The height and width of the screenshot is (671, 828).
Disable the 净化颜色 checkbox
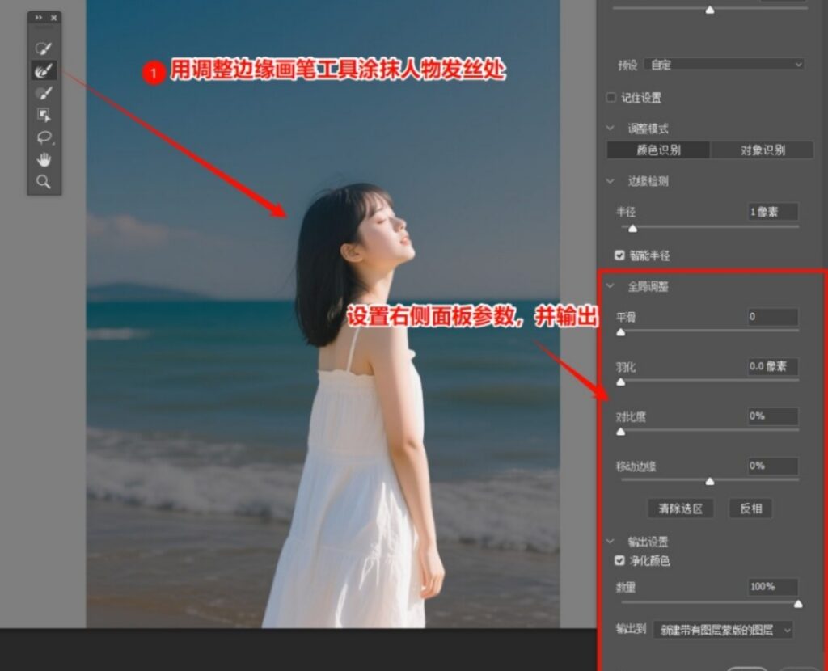point(619,560)
